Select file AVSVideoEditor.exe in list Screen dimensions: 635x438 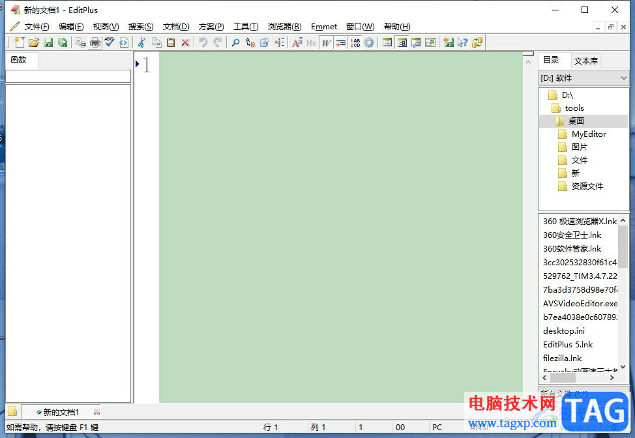point(580,303)
